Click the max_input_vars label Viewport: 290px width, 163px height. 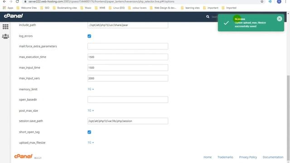pyautogui.click(x=29, y=78)
